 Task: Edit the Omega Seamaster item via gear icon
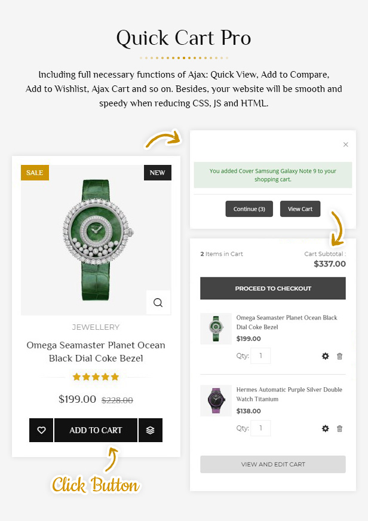click(x=326, y=356)
